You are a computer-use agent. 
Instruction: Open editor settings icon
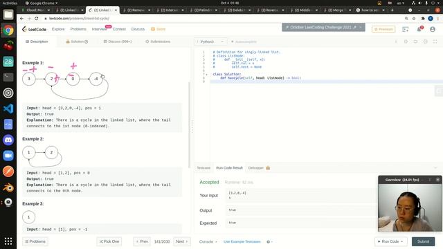(425, 41)
